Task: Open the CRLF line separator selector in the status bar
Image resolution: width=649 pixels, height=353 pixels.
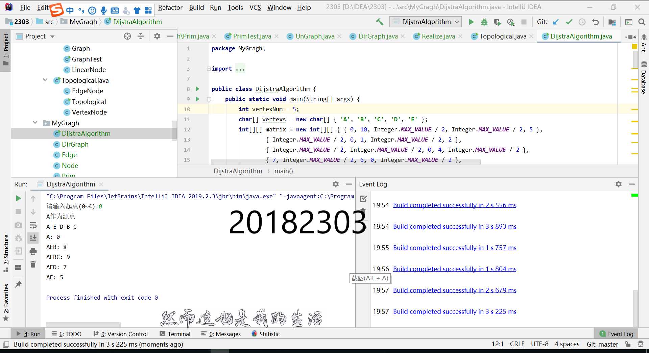Action: click(517, 344)
